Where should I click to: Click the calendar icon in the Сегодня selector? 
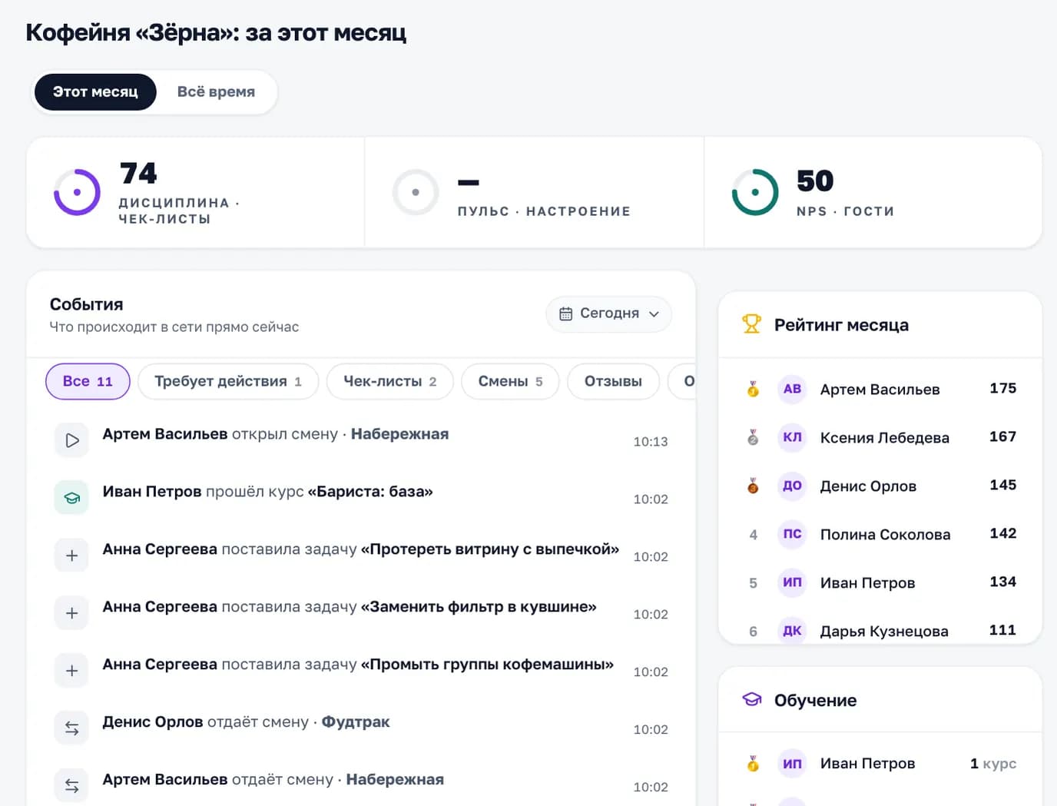click(x=566, y=313)
